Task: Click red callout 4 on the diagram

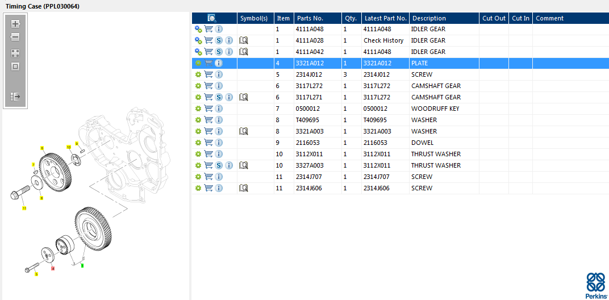Action: [x=53, y=268]
